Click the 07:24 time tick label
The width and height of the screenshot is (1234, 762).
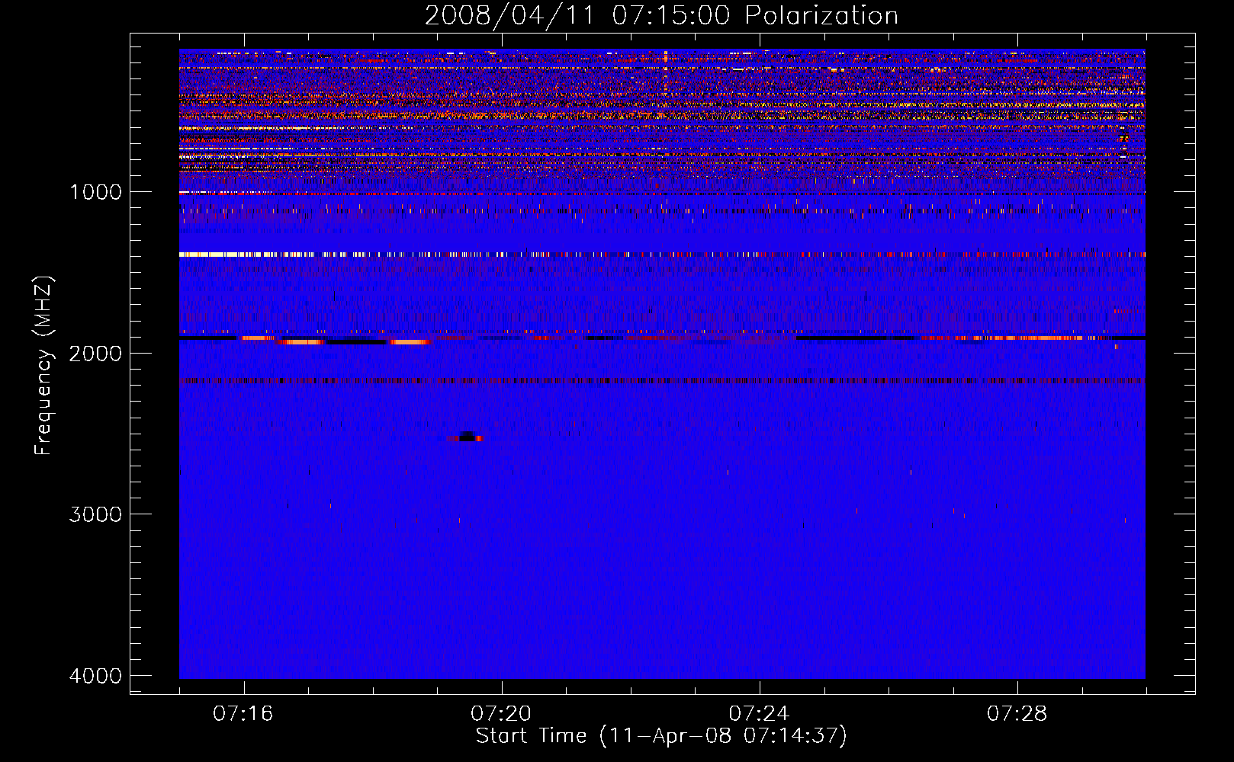pyautogui.click(x=759, y=714)
